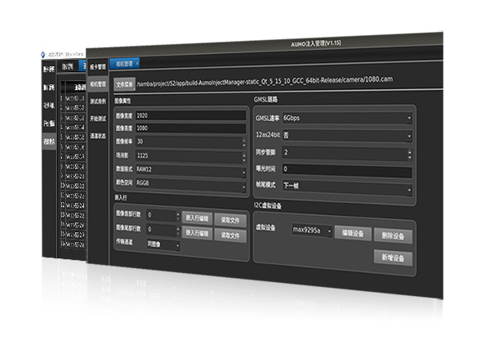Use the 图像首部行数 stepper arrows
Image resolution: width=490 pixels, height=354 pixels.
(178, 216)
